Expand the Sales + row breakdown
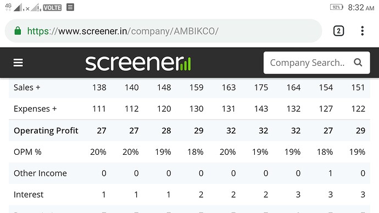Viewport: 379px width, 213px height. 27,87
